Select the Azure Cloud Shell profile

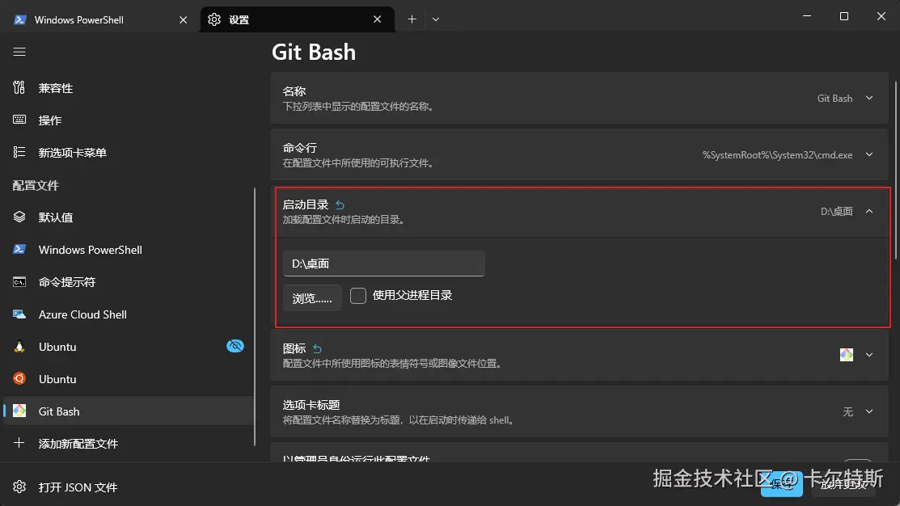pos(82,314)
